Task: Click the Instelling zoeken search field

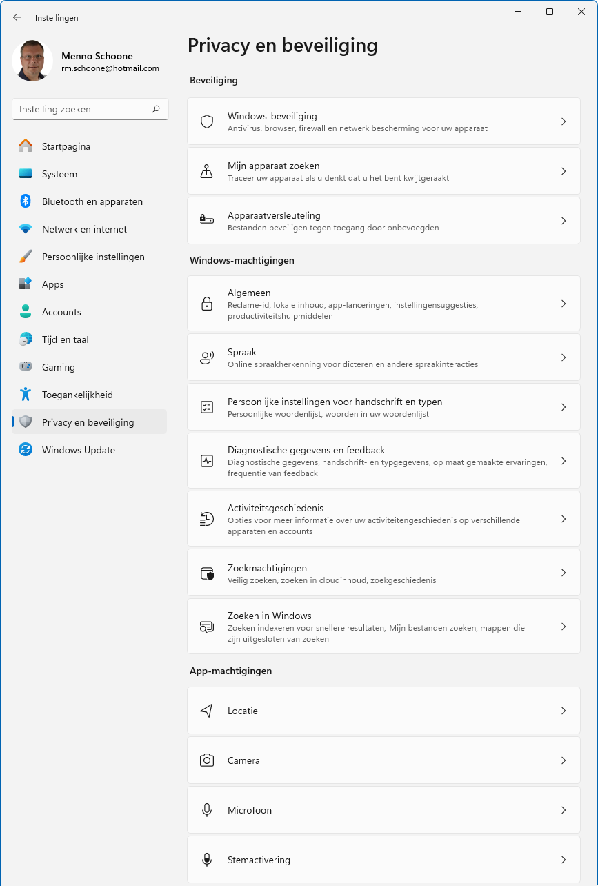Action: tap(90, 109)
